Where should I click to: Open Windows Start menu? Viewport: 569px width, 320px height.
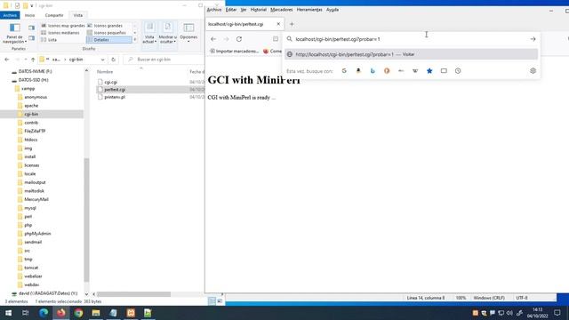click(8, 313)
